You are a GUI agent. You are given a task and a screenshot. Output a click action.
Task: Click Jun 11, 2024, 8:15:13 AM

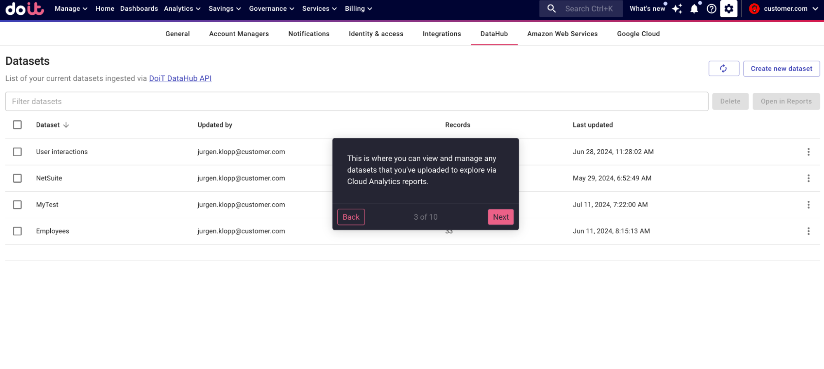click(611, 231)
